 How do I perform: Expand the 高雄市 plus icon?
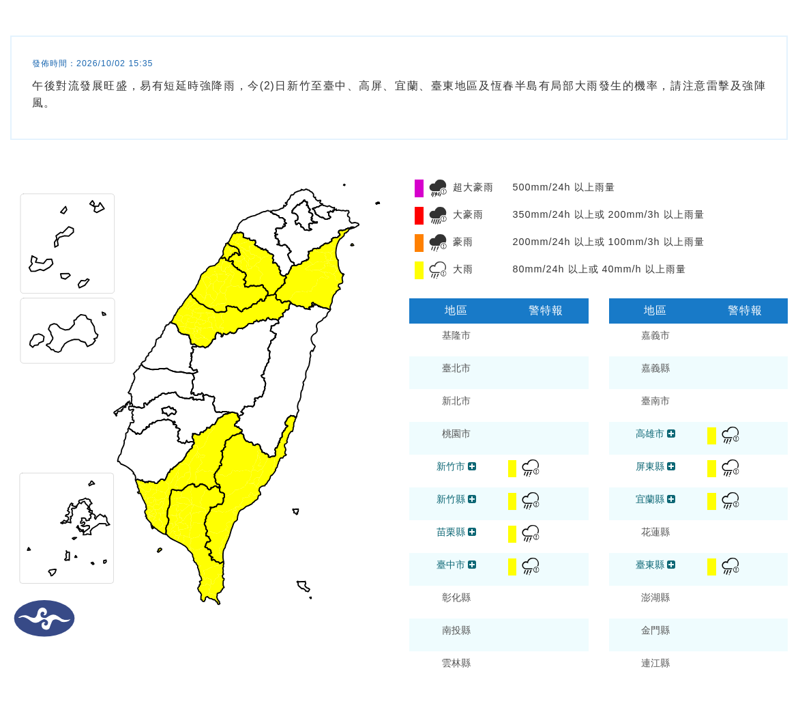point(671,434)
